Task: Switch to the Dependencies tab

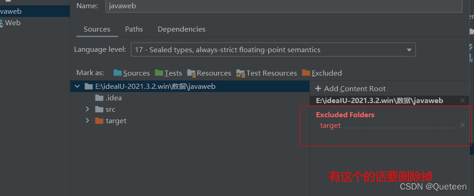Action: pos(182,29)
